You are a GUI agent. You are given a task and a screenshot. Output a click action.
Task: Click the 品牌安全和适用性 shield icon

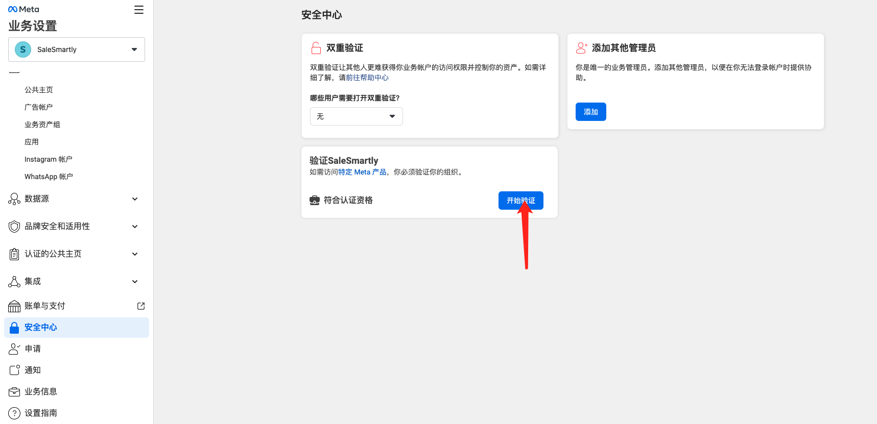tap(14, 227)
